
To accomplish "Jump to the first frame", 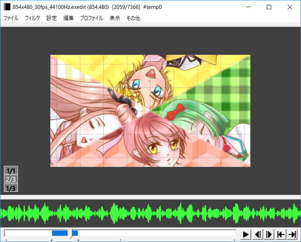I will 281,234.
